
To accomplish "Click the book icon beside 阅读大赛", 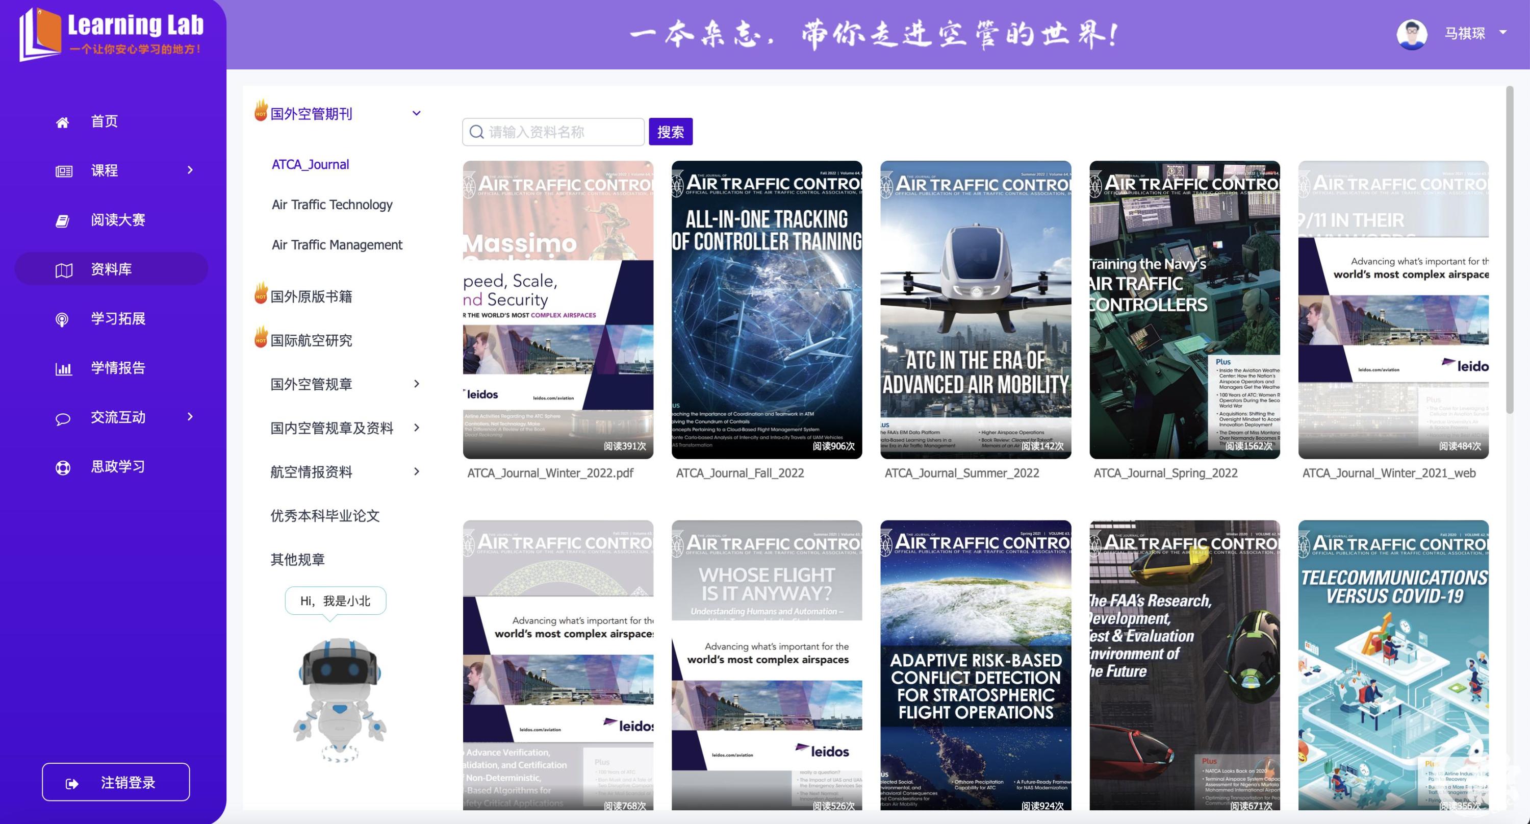I will click(x=62, y=221).
